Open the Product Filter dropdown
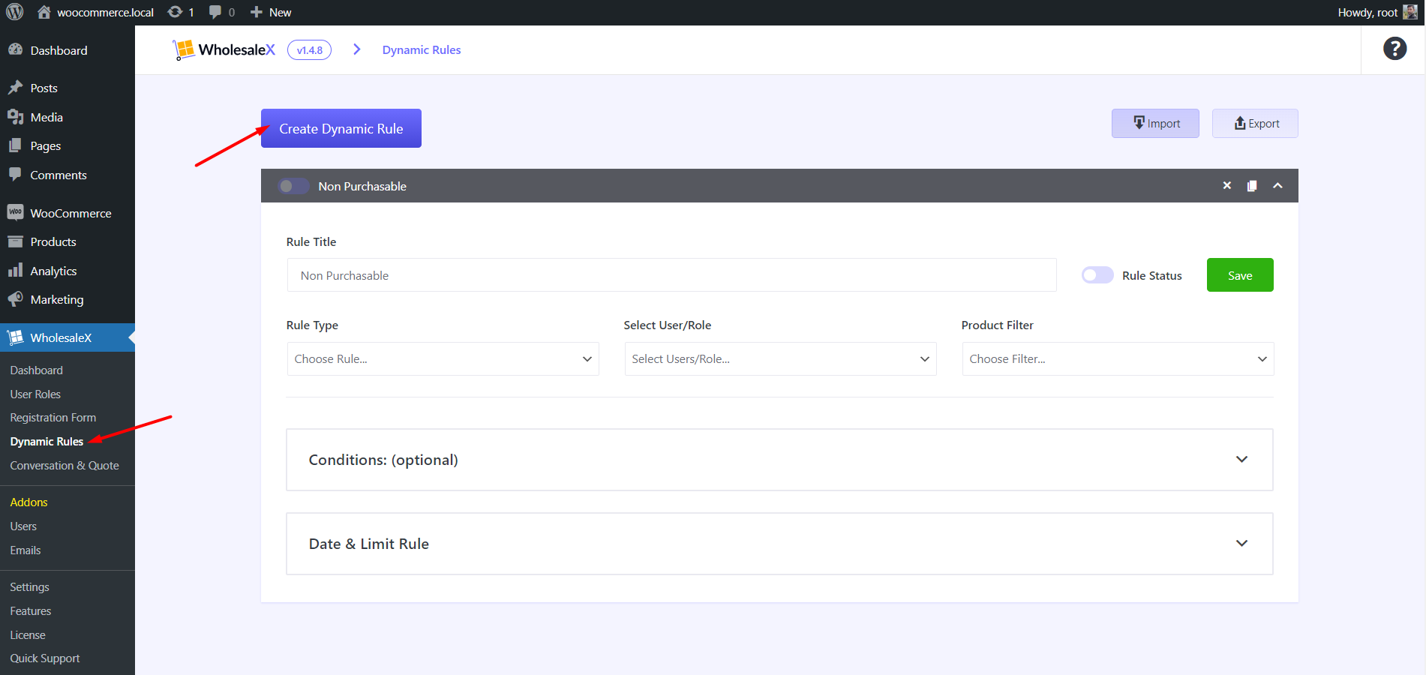 coord(1118,358)
